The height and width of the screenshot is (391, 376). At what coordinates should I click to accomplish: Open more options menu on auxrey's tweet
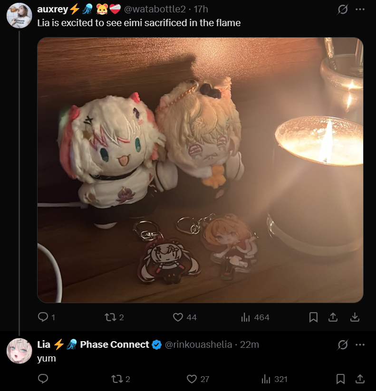pos(360,10)
